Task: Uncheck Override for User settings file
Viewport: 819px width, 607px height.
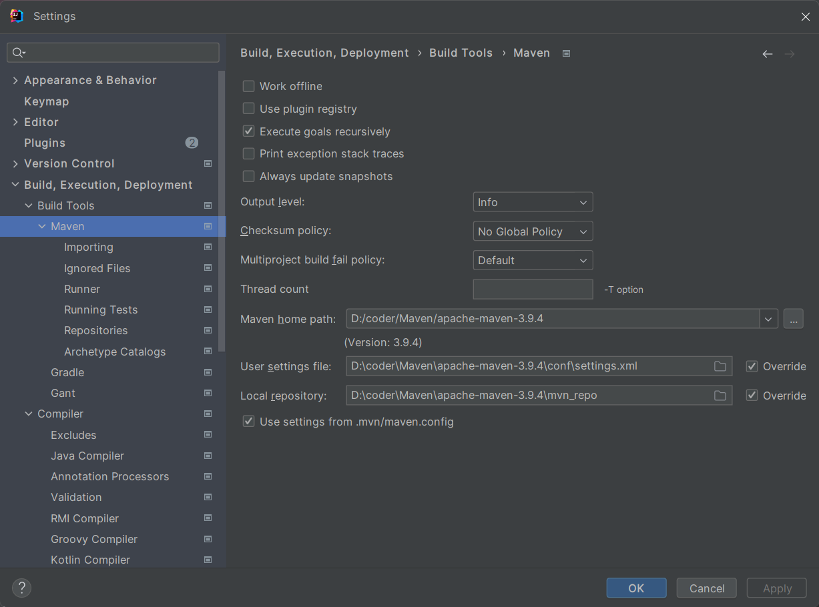Action: 752,366
